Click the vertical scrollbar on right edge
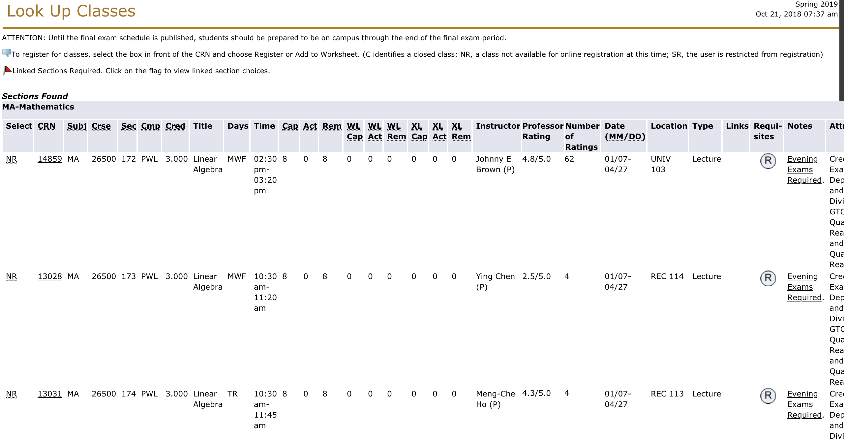Screen dimensions: 844x442 coord(841,49)
